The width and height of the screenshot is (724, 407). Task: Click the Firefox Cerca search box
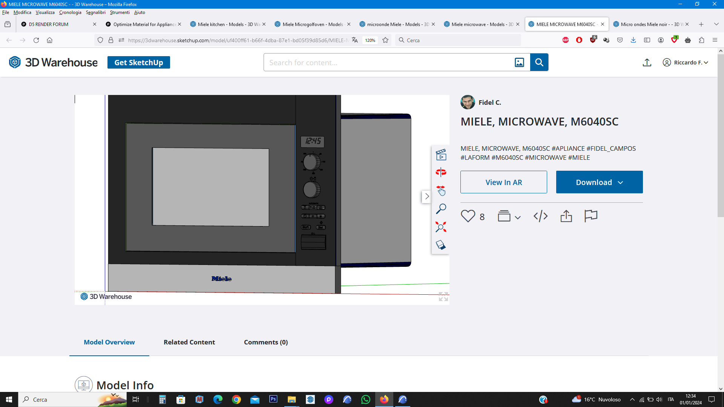click(x=458, y=40)
